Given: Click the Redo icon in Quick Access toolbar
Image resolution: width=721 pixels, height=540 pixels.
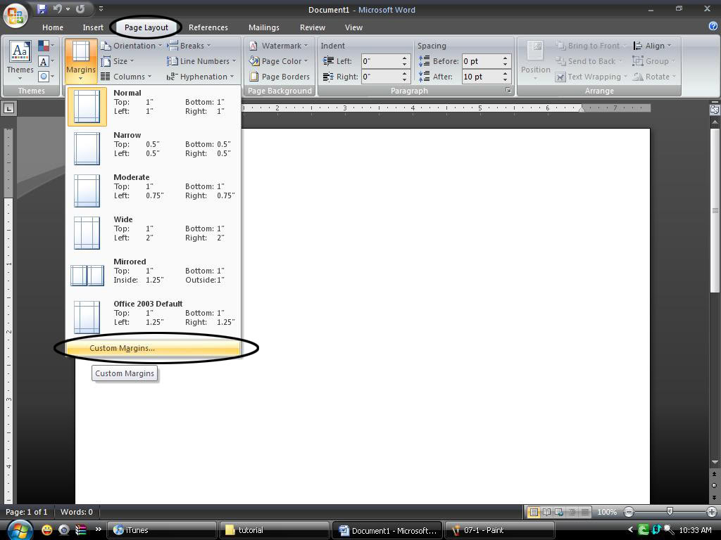Looking at the screenshot, I should [x=80, y=8].
